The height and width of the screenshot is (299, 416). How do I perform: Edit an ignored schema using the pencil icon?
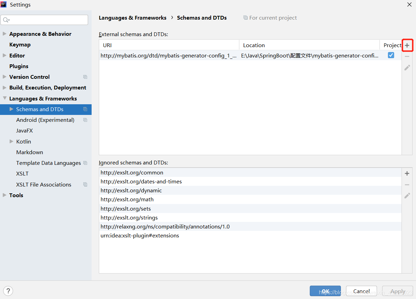[x=407, y=195]
